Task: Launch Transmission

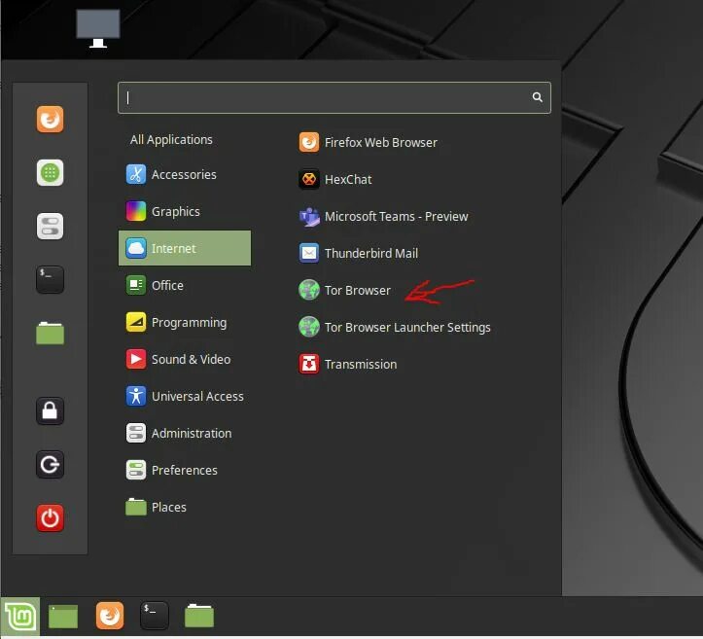Action: click(347, 364)
